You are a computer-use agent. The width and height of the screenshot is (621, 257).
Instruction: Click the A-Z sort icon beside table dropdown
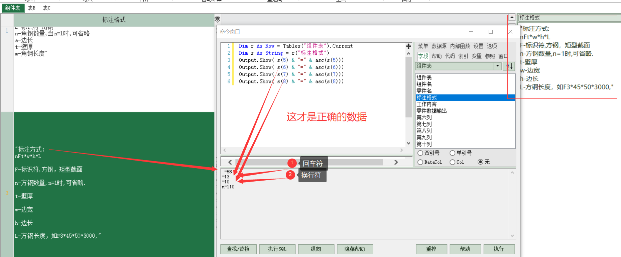[x=509, y=66]
